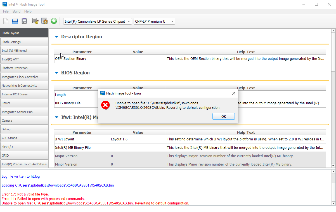Click the red error icon in the dialog
Screen dimensions: 336x212
point(105,105)
